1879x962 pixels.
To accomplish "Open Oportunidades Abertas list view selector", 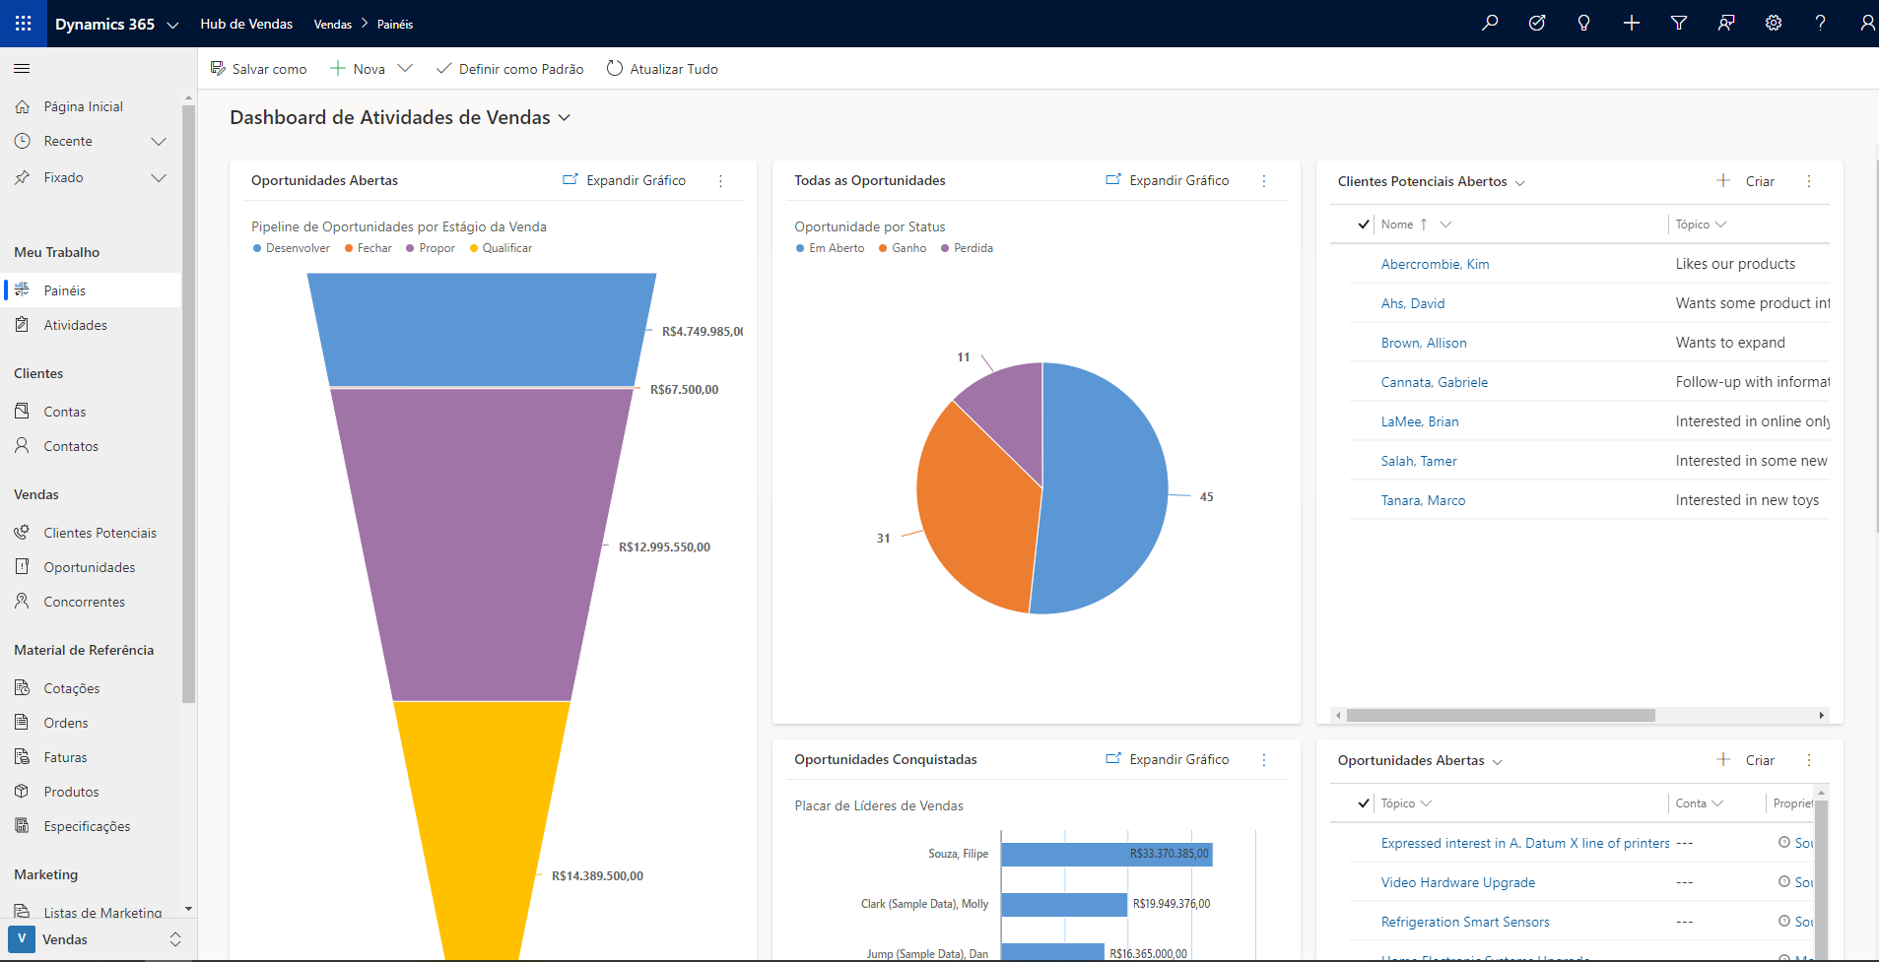I will pos(1420,760).
